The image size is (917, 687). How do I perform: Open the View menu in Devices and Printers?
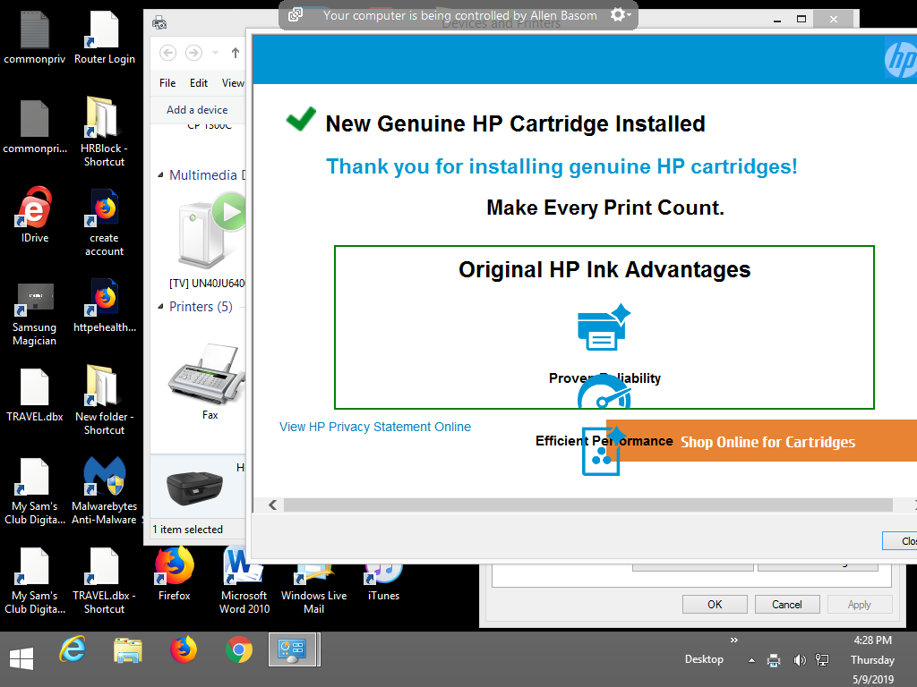point(233,82)
